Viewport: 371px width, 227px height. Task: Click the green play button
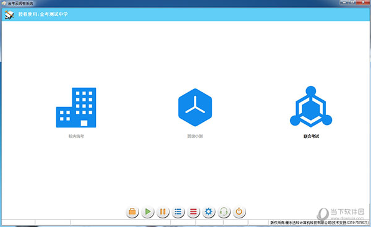(148, 212)
